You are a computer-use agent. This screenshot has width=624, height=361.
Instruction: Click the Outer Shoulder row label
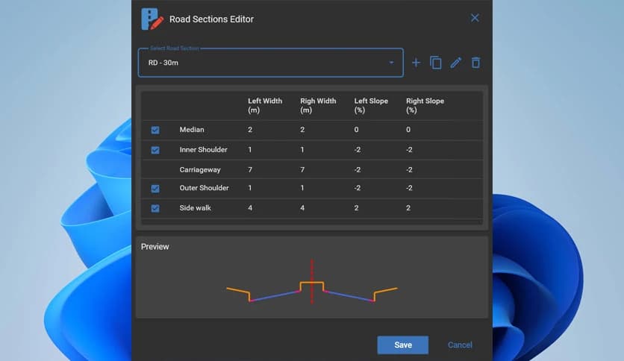205,188
